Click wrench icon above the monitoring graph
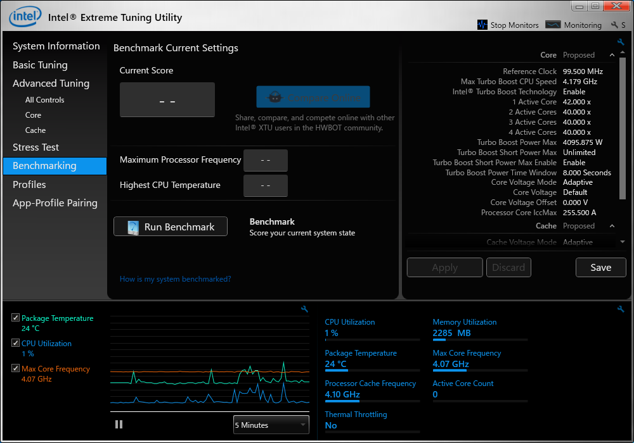The height and width of the screenshot is (443, 634). pyautogui.click(x=304, y=309)
